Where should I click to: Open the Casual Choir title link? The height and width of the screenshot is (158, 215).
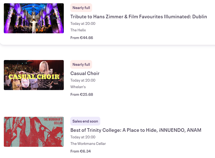pos(85,73)
